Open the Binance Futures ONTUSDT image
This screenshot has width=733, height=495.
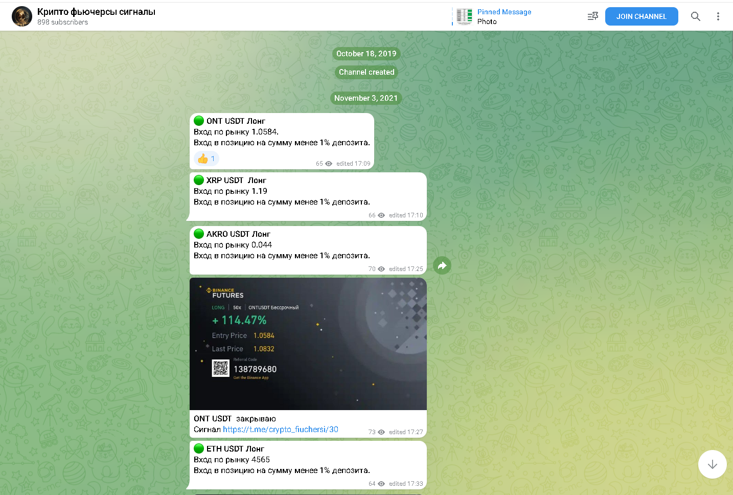pos(308,344)
